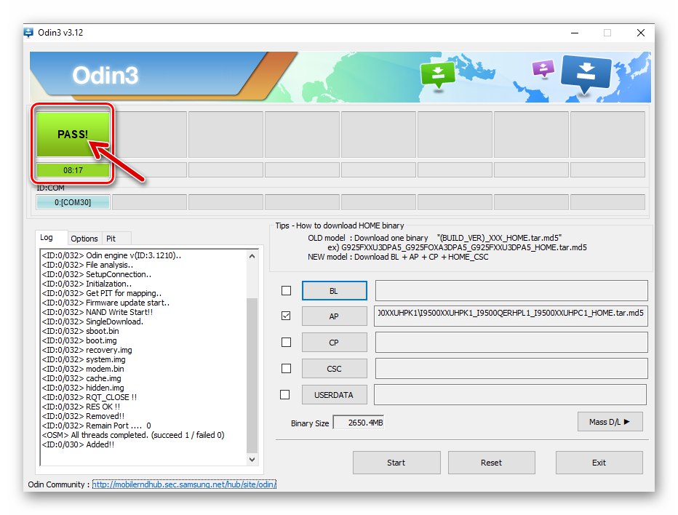Click log line 'RES OK !!'
The image size is (678, 515).
[81, 407]
